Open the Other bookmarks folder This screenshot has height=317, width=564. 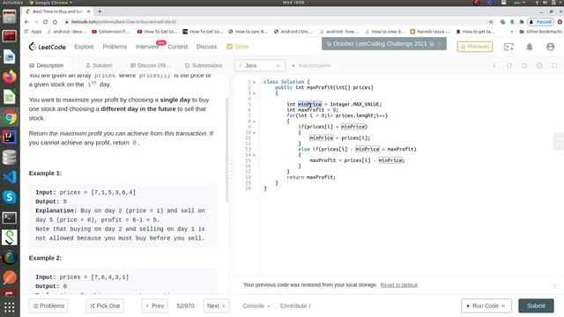tap(540, 32)
